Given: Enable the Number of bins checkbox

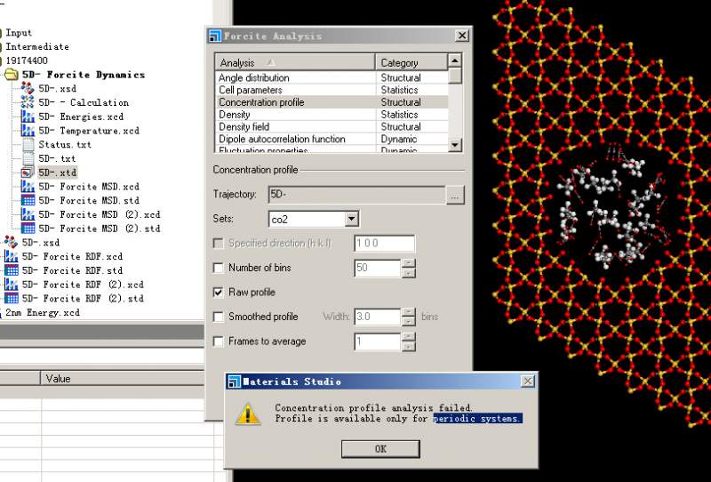Looking at the screenshot, I should pyautogui.click(x=218, y=268).
